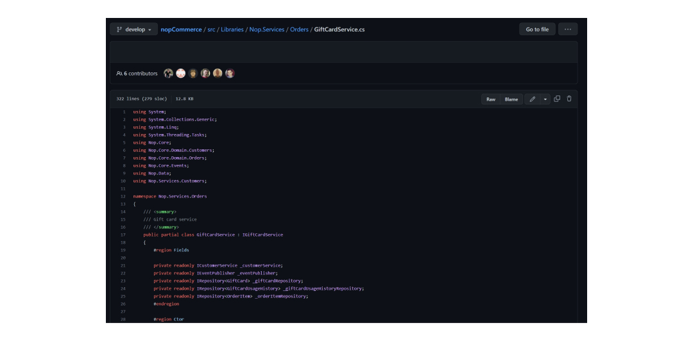
Task: Click the Blame button
Action: [x=511, y=99]
